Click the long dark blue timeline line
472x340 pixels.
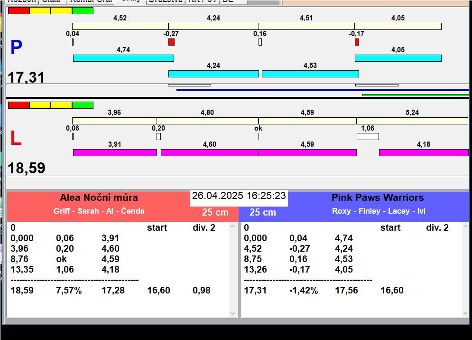click(x=323, y=90)
